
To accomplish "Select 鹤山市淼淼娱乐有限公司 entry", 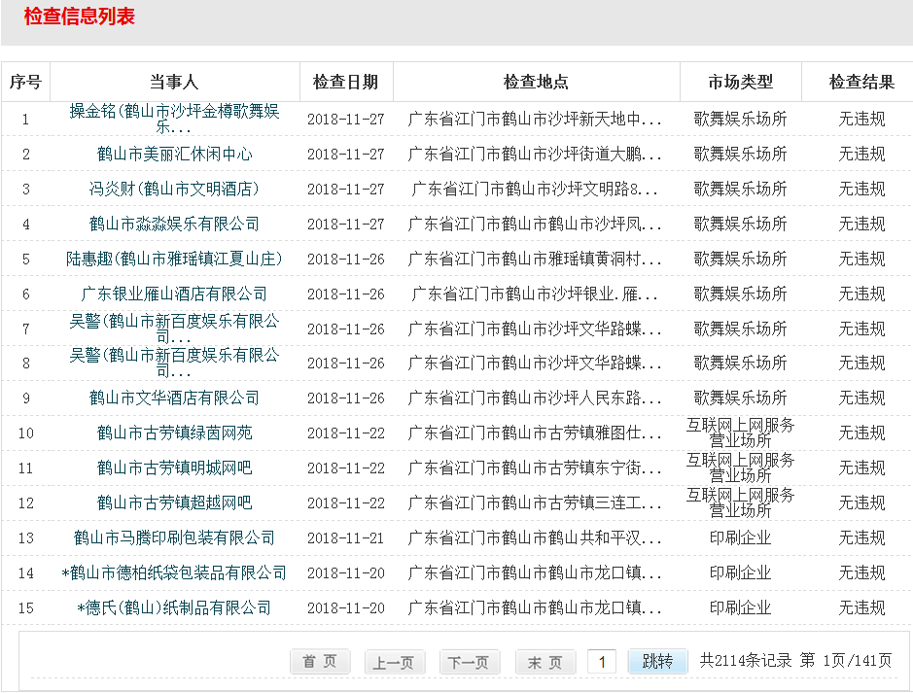I will click(174, 224).
